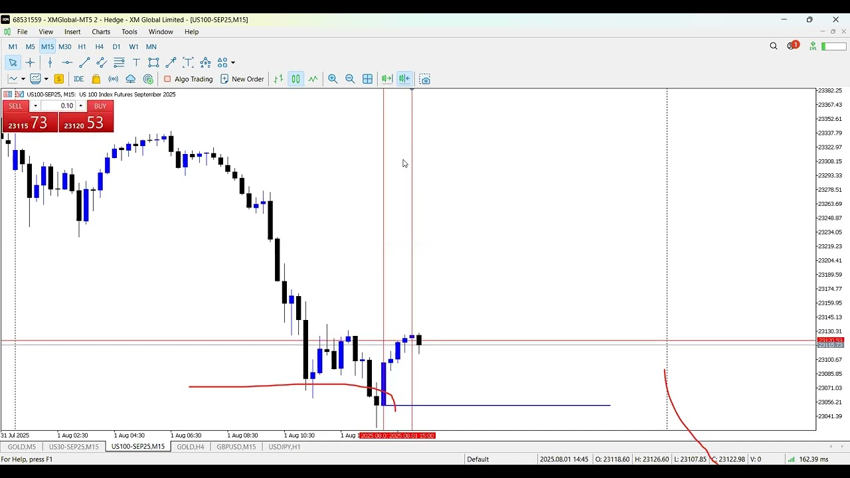
Task: Select the text T tool
Action: [x=136, y=62]
